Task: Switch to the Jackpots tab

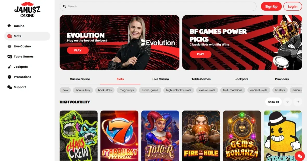Action: tap(241, 79)
